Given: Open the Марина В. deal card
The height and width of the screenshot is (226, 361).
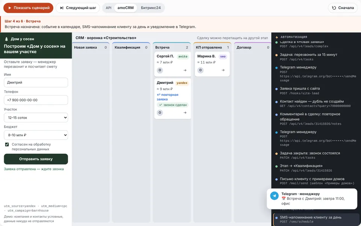Looking at the screenshot, I should pos(212,64).
